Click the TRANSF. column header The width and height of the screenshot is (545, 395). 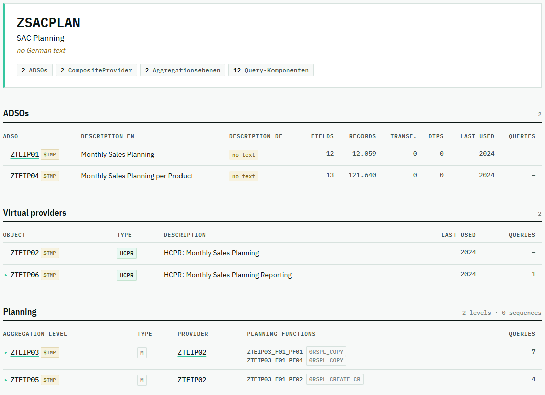click(x=403, y=136)
